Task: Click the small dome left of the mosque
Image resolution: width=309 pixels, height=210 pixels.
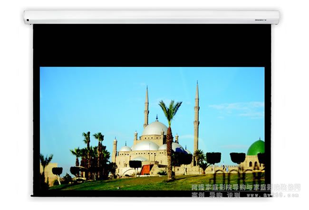Action: [125, 149]
